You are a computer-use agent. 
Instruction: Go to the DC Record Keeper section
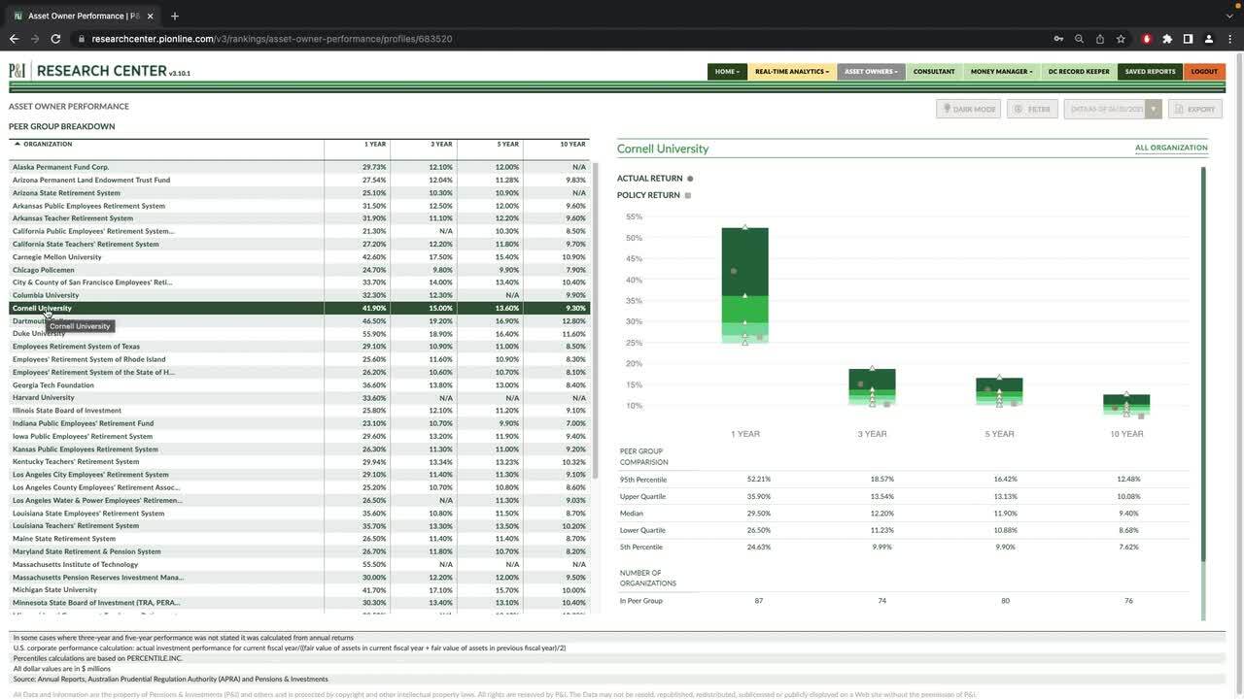pyautogui.click(x=1079, y=71)
